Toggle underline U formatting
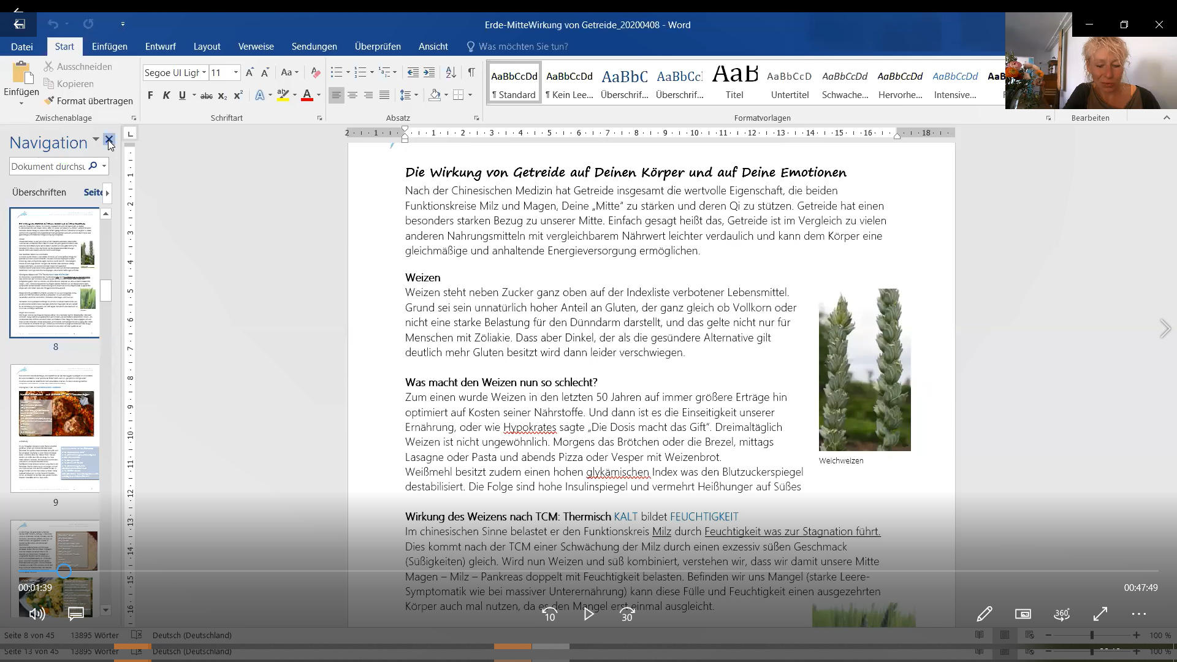 [182, 95]
